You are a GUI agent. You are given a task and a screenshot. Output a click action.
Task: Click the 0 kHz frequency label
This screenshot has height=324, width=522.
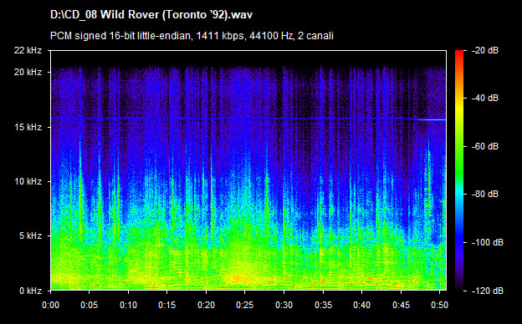click(x=30, y=291)
